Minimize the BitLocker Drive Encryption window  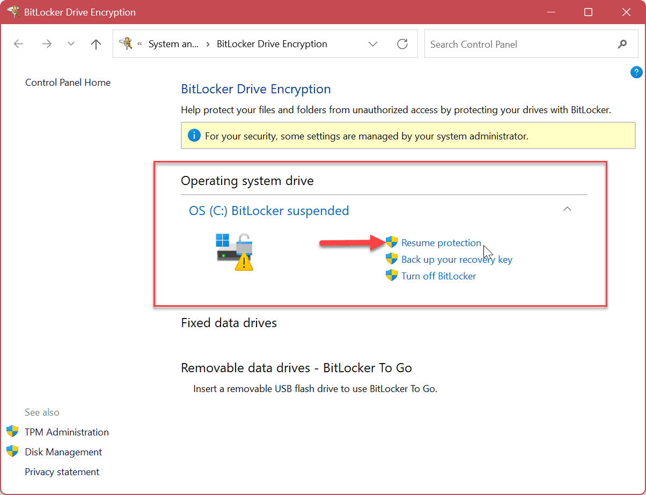550,12
